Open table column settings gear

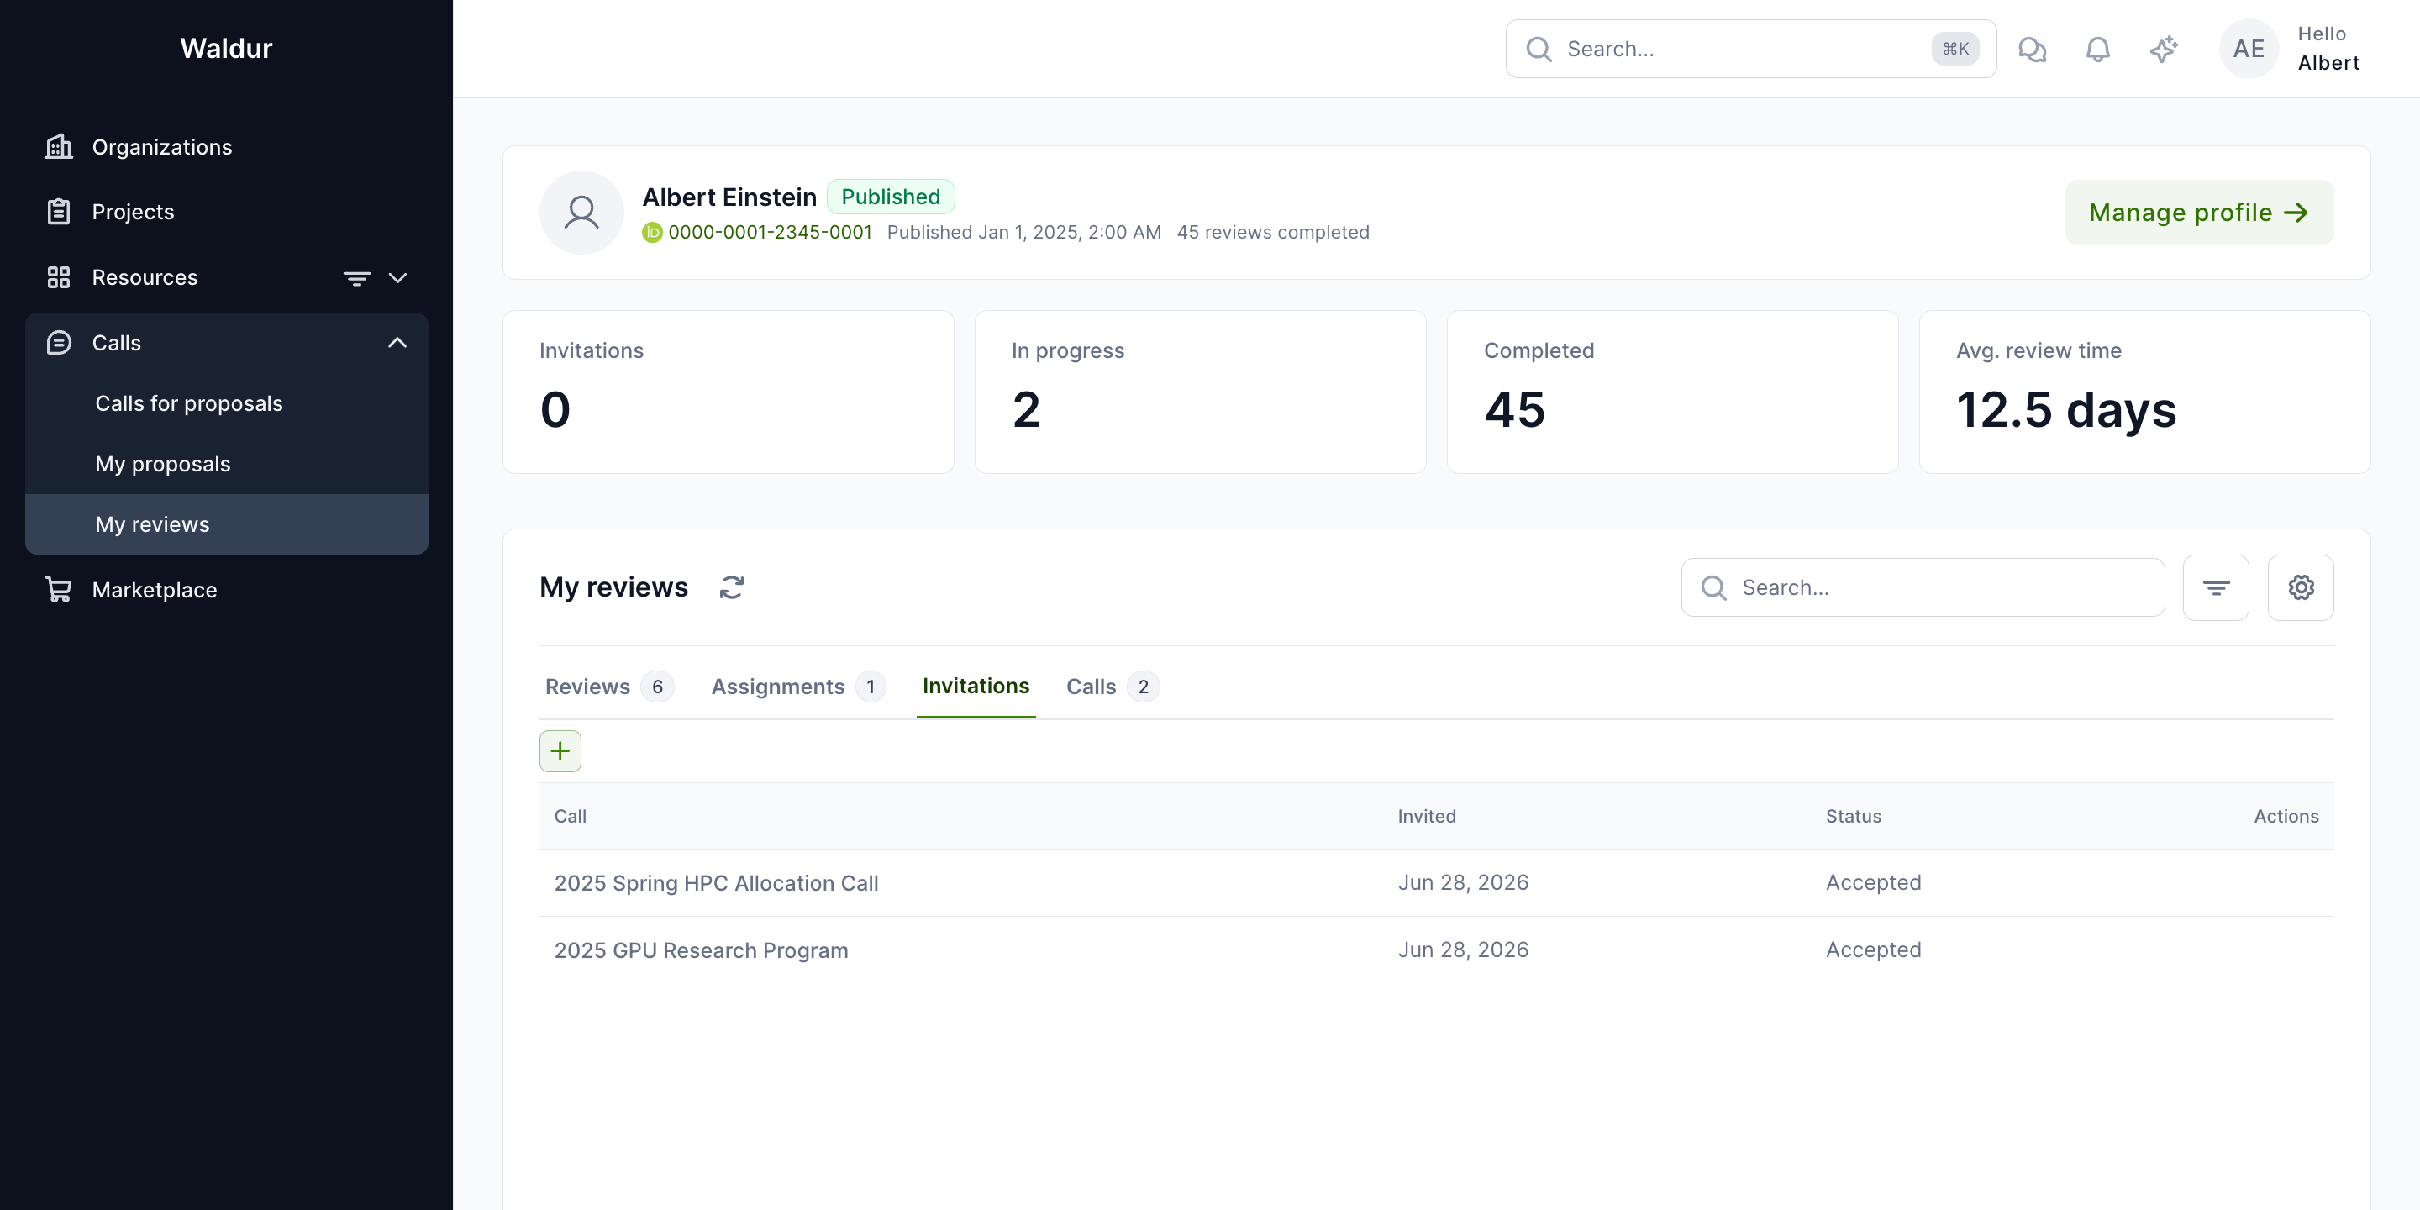click(x=2301, y=587)
